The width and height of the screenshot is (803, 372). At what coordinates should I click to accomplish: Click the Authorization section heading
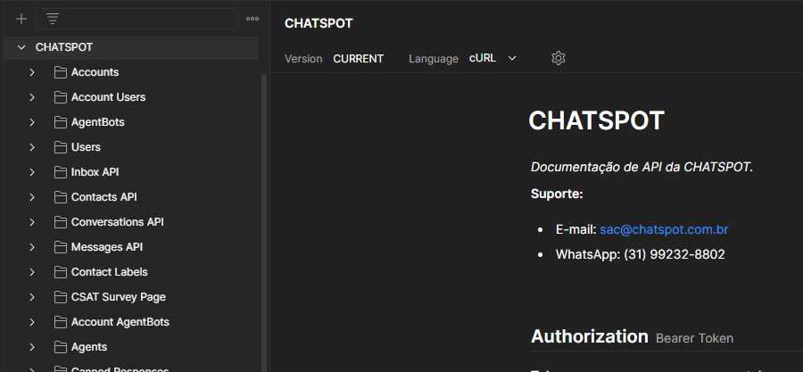590,336
